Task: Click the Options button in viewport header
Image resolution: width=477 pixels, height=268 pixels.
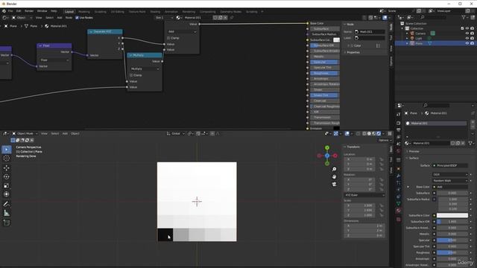Action: click(385, 140)
